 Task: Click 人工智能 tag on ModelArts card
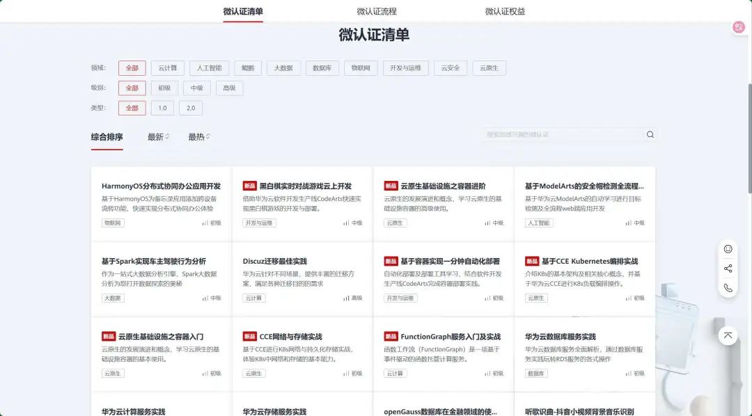pyautogui.click(x=539, y=223)
